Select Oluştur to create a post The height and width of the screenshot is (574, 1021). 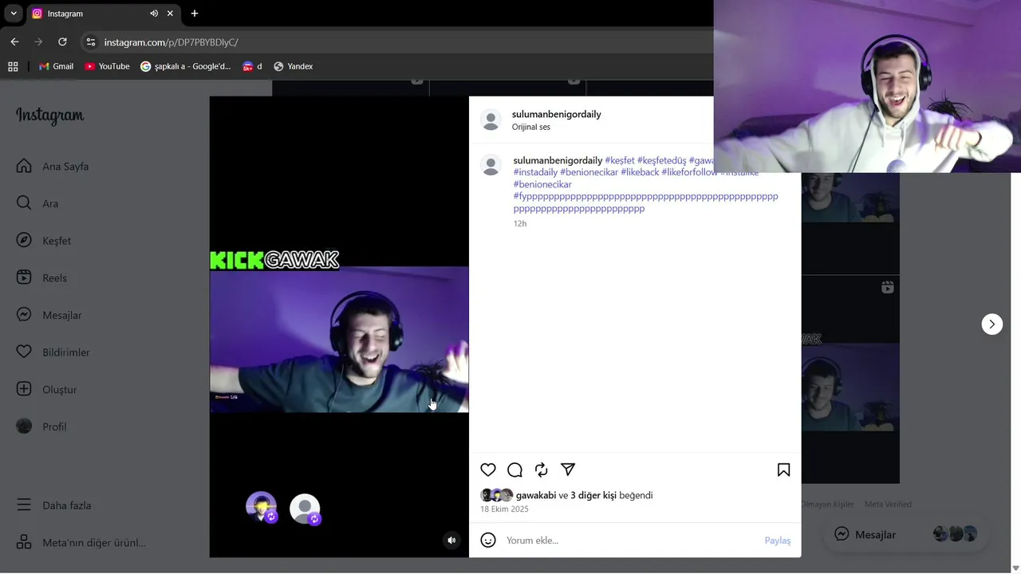coord(47,390)
